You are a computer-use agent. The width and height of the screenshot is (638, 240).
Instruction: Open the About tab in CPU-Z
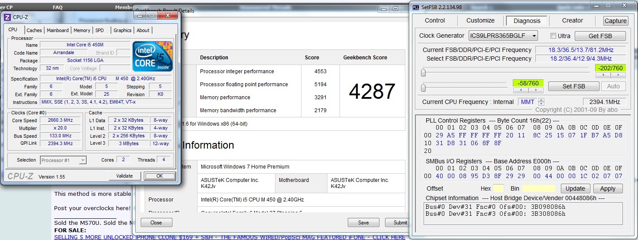143,30
